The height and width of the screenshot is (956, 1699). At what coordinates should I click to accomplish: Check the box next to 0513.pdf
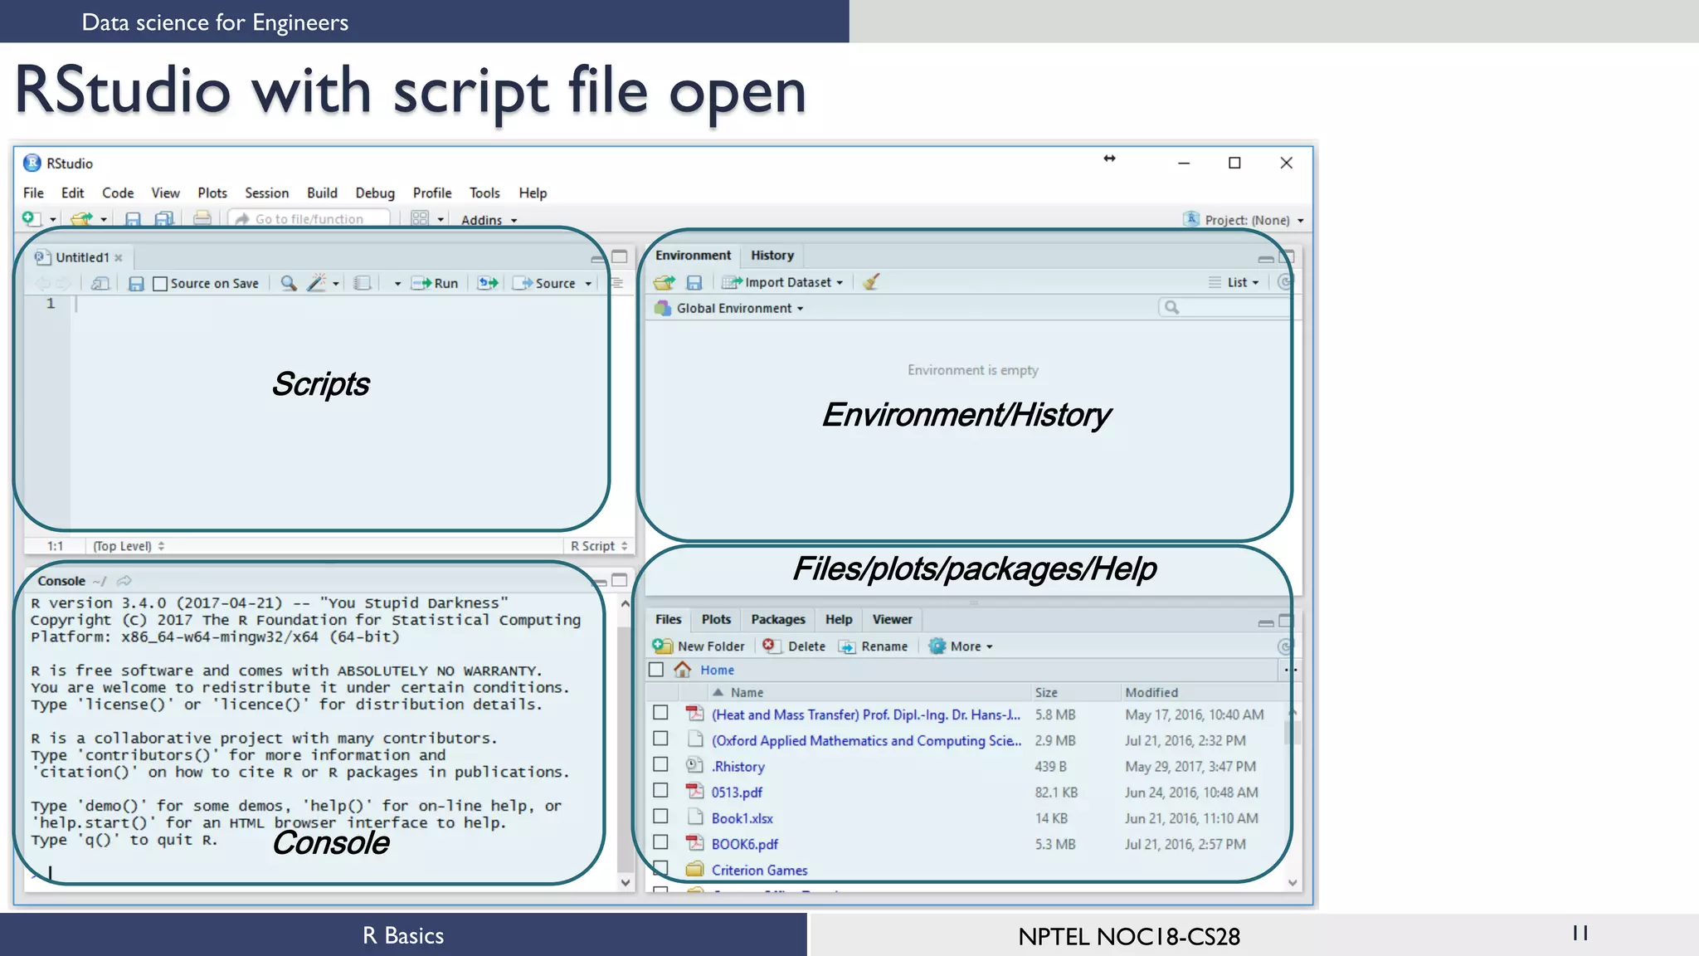(660, 791)
